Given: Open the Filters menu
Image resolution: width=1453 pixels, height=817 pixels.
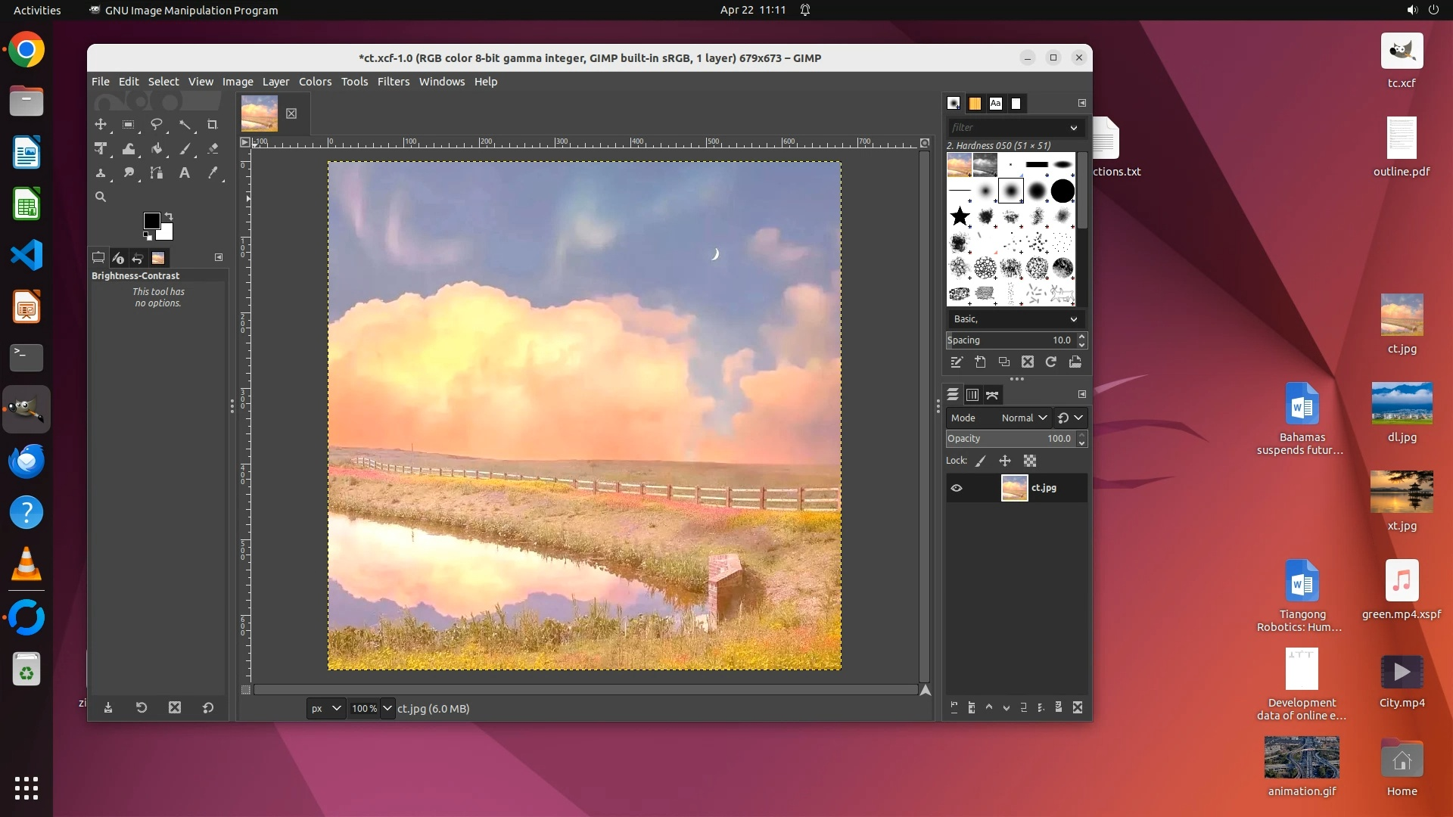Looking at the screenshot, I should (x=393, y=82).
